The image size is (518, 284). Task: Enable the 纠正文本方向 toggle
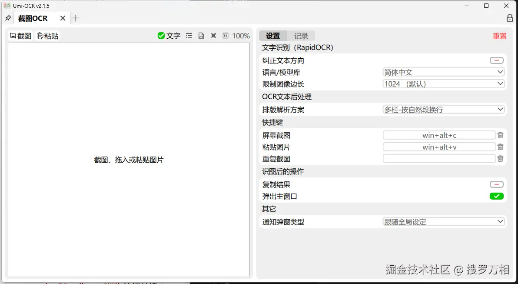497,60
